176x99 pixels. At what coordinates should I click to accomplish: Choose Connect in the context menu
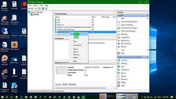79,34
